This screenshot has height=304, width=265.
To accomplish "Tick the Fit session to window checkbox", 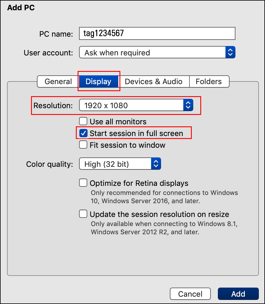I will tap(83, 145).
